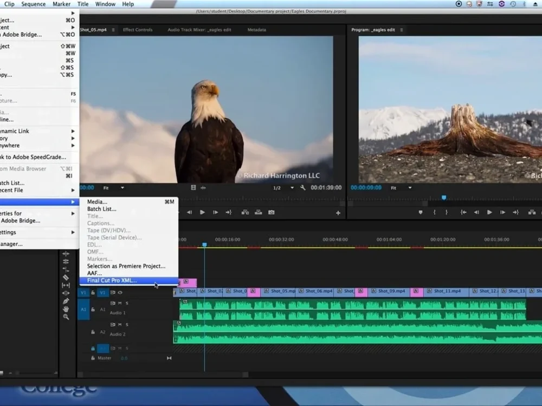Play the Program monitor sequence

tap(489, 212)
